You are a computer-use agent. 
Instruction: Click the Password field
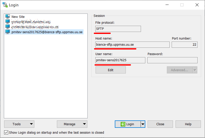click(x=172, y=60)
